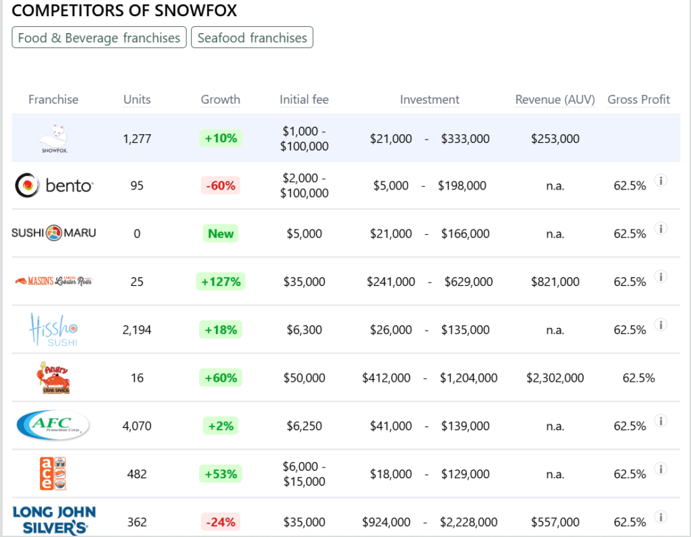This screenshot has height=537, width=691.
Task: Click the -24% growth badge
Action: point(221,522)
